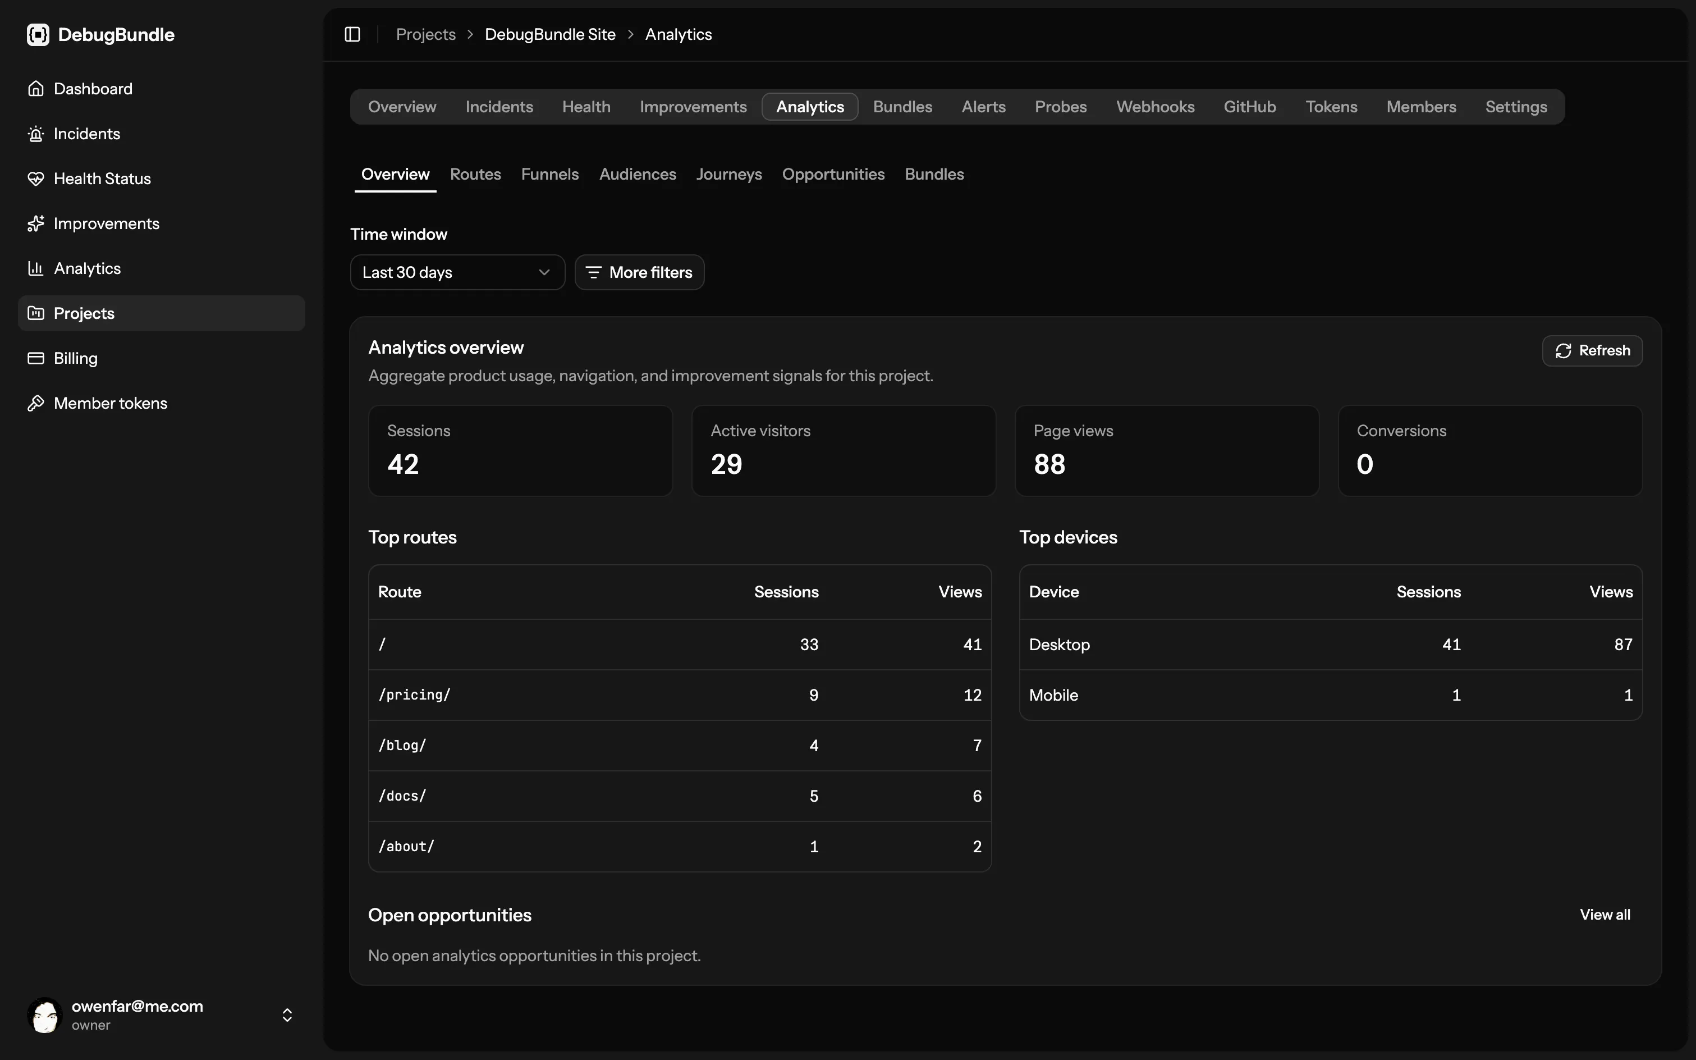Open Dashboard via home icon
Viewport: 1696px width, 1060px height.
[36, 89]
